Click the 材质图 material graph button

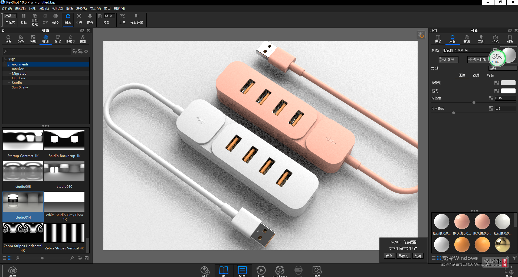tap(448, 60)
